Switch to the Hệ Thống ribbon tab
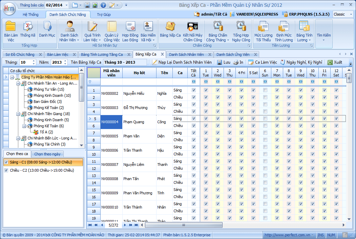 [30, 15]
